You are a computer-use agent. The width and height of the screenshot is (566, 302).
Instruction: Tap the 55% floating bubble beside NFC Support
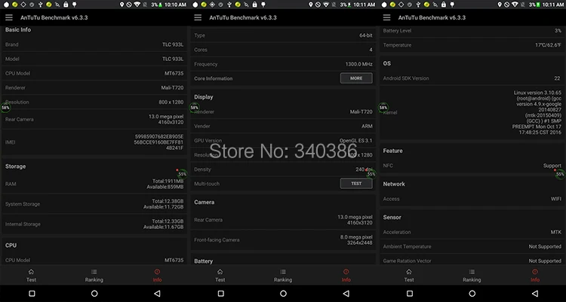560,174
